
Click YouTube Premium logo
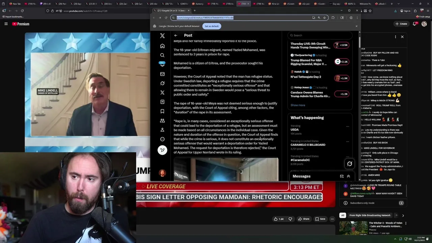(21, 24)
